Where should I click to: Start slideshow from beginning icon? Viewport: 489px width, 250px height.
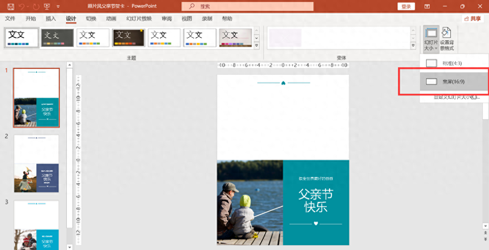point(47,7)
